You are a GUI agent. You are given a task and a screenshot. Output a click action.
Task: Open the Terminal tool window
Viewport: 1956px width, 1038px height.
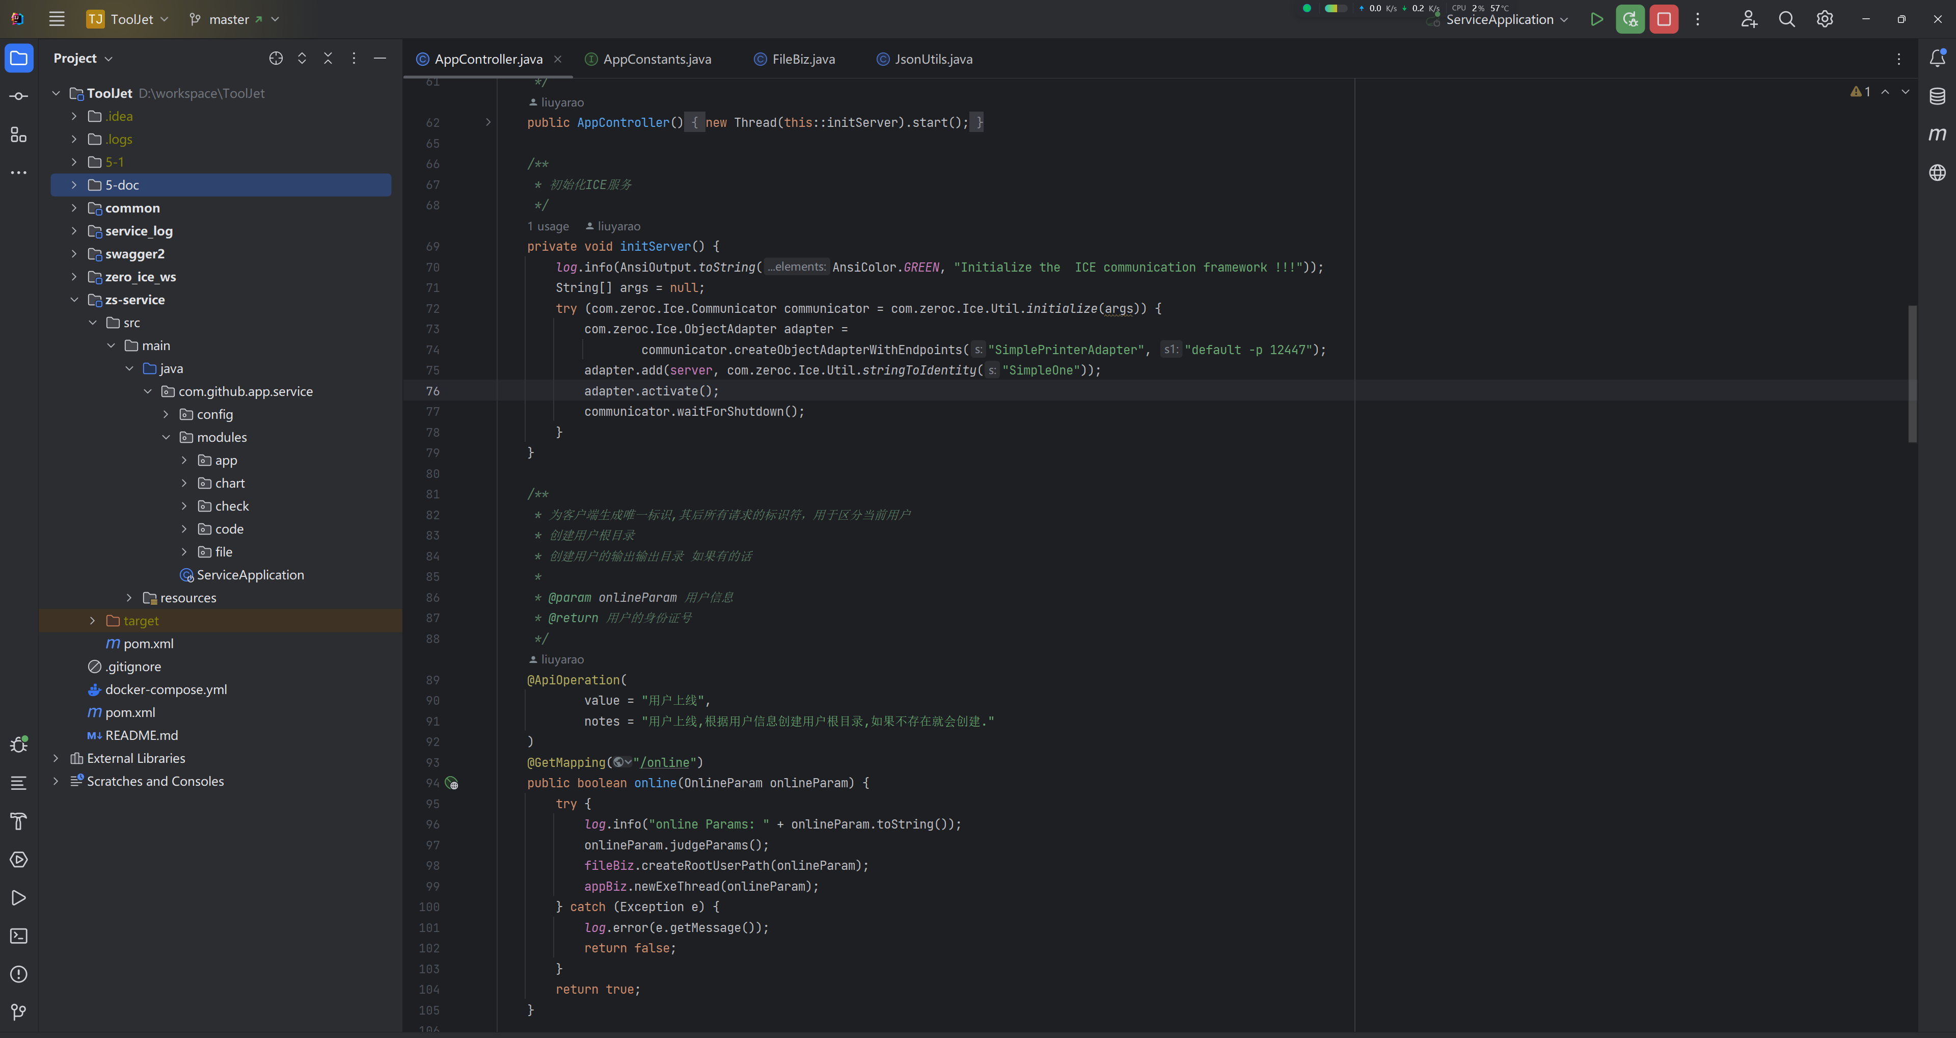(x=19, y=936)
